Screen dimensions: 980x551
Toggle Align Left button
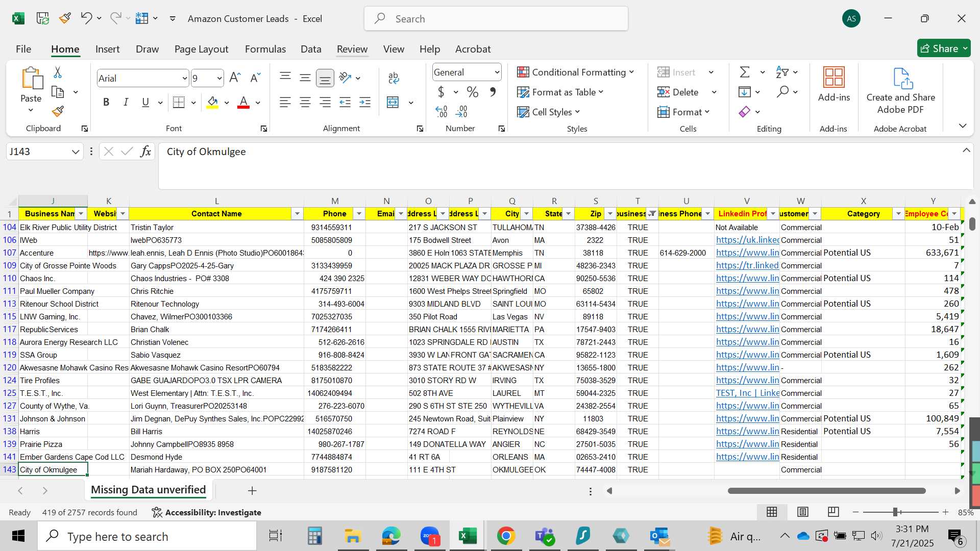285,103
